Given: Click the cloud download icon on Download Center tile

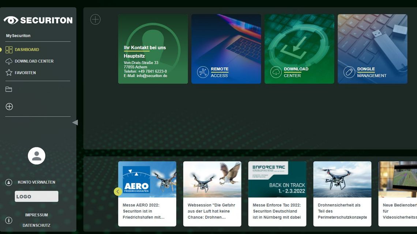Looking at the screenshot, I should coord(276,72).
